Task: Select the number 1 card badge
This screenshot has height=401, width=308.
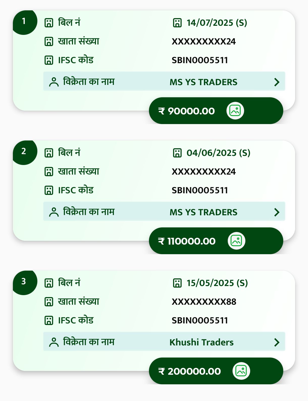Action: tap(24, 21)
